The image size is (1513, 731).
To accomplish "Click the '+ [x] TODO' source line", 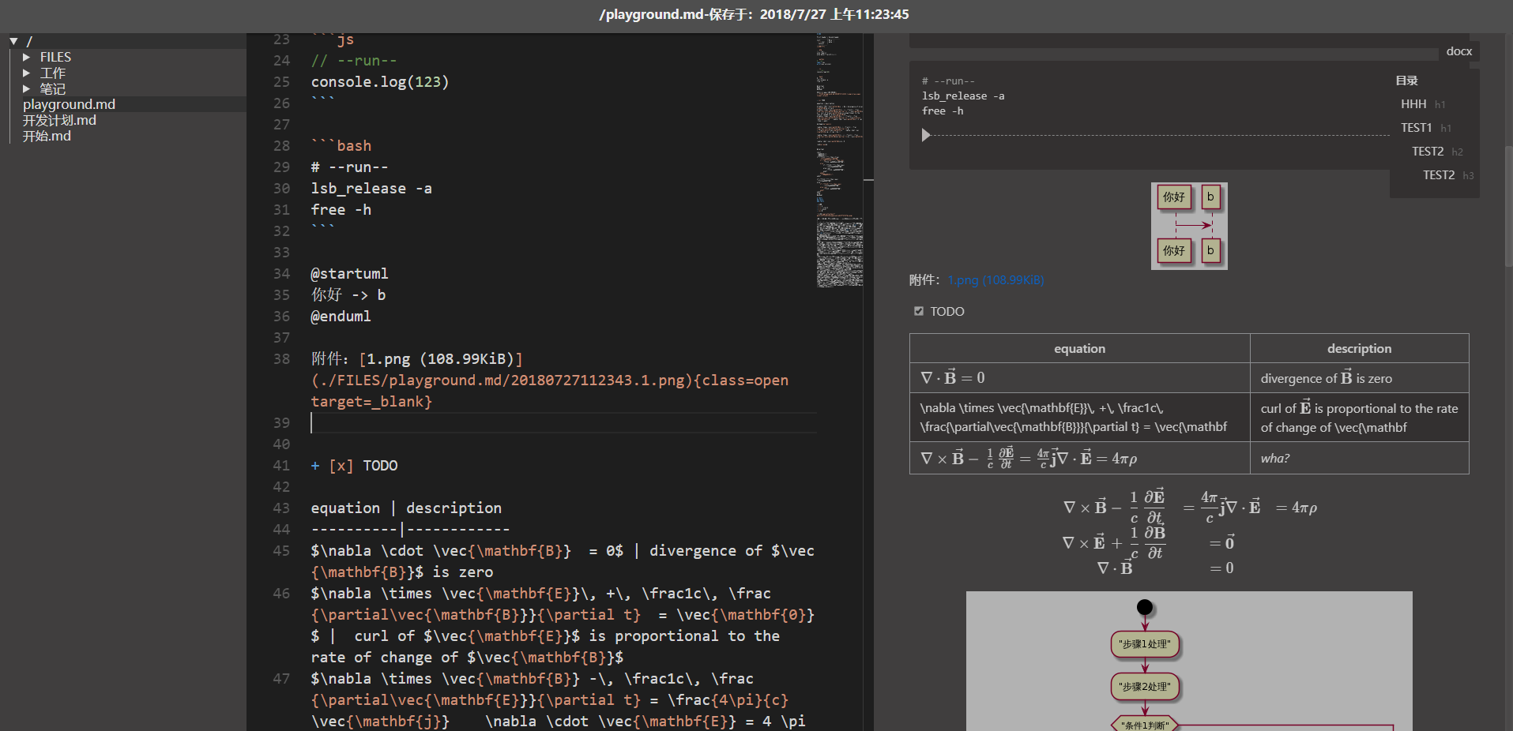I will coord(354,466).
